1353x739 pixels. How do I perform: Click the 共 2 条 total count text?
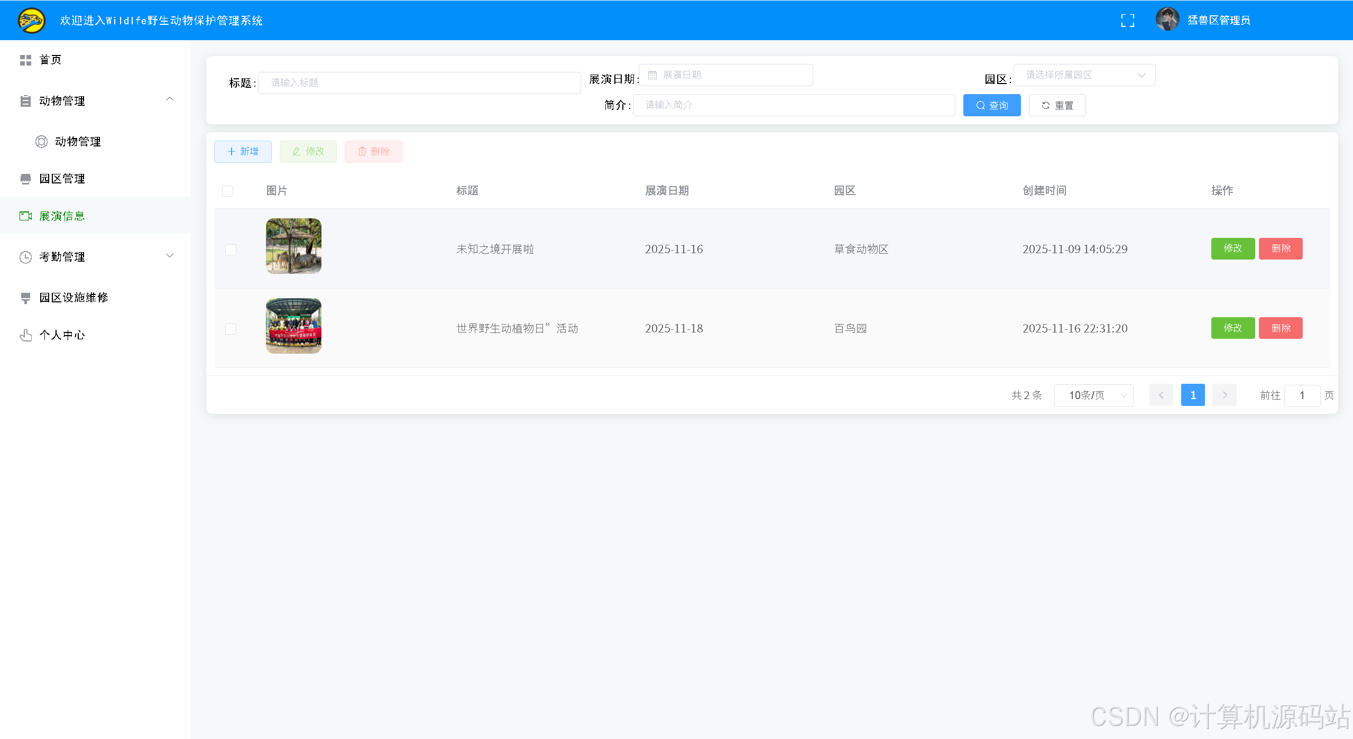click(1027, 395)
